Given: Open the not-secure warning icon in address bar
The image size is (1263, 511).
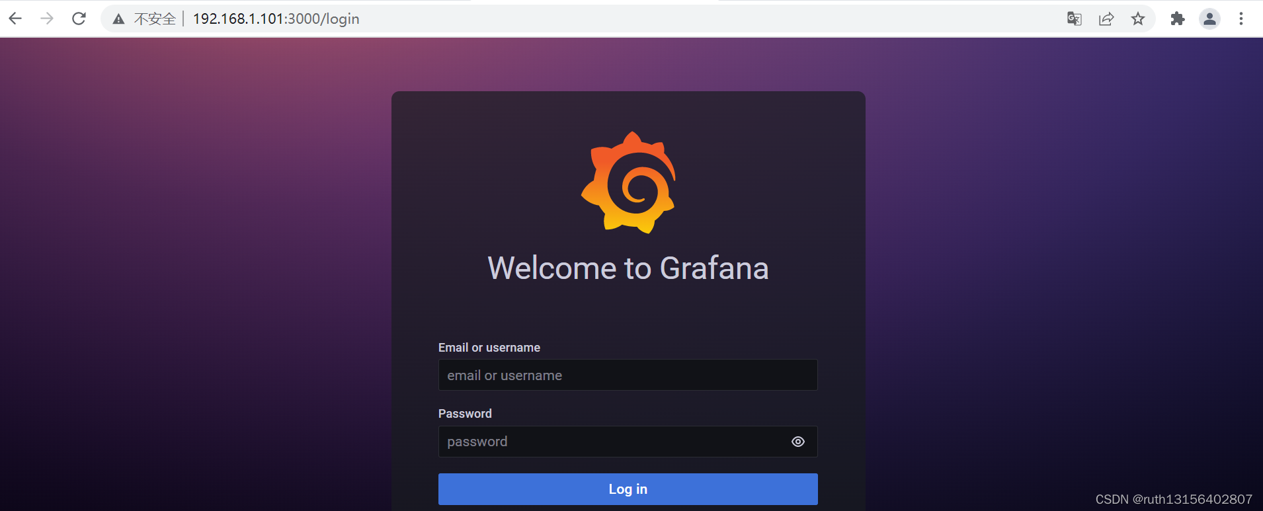Looking at the screenshot, I should (118, 19).
